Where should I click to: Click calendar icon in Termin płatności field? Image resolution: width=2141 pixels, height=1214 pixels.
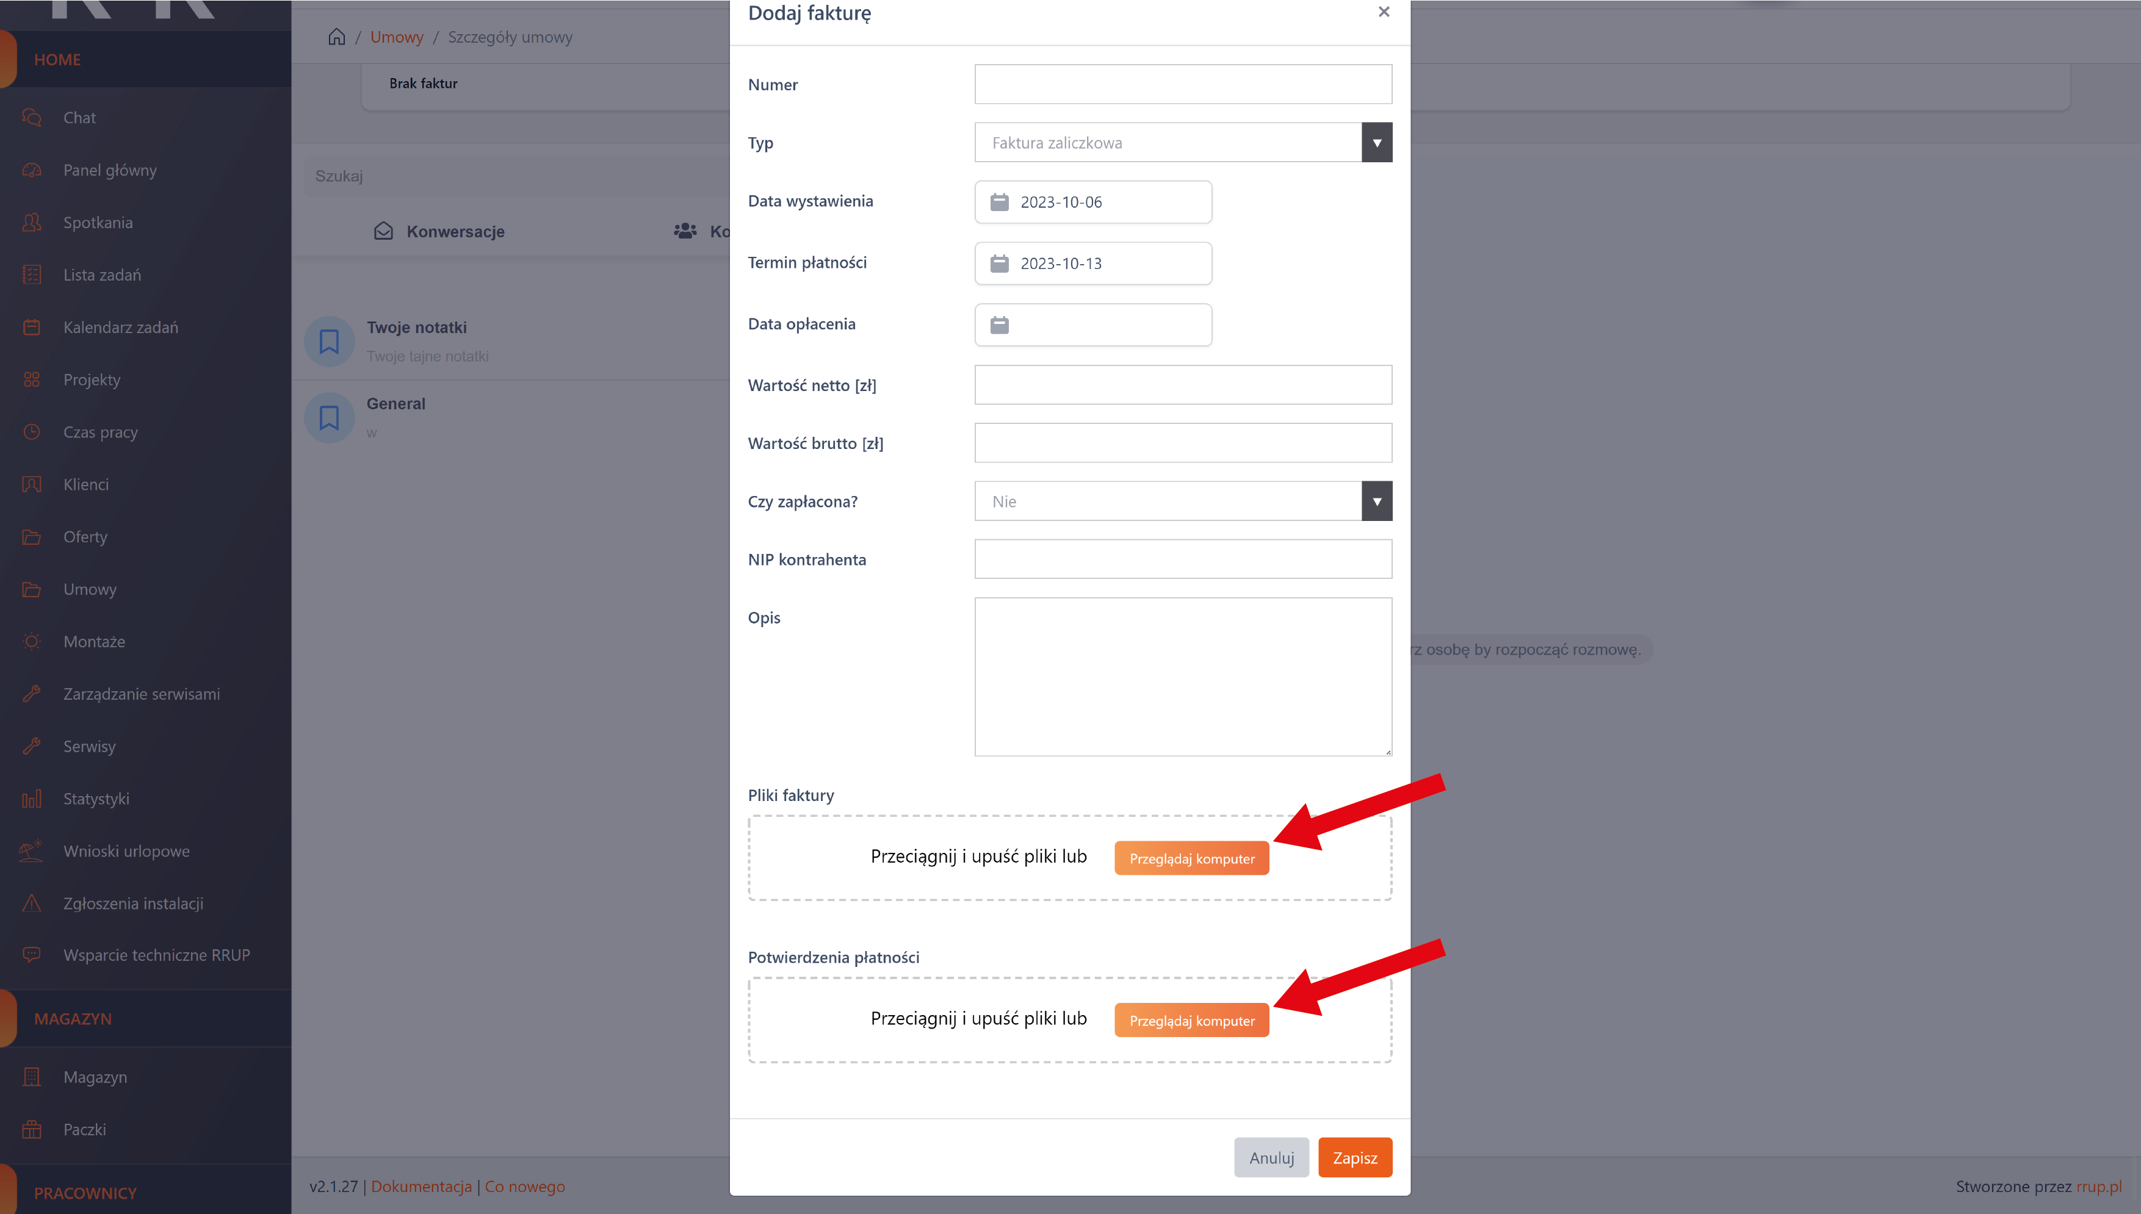(x=998, y=264)
